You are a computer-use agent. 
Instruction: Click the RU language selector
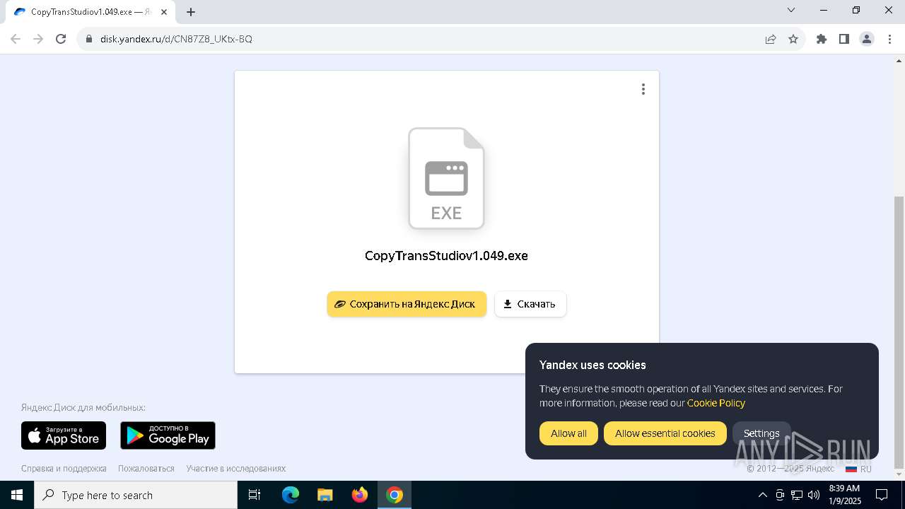coord(858,469)
